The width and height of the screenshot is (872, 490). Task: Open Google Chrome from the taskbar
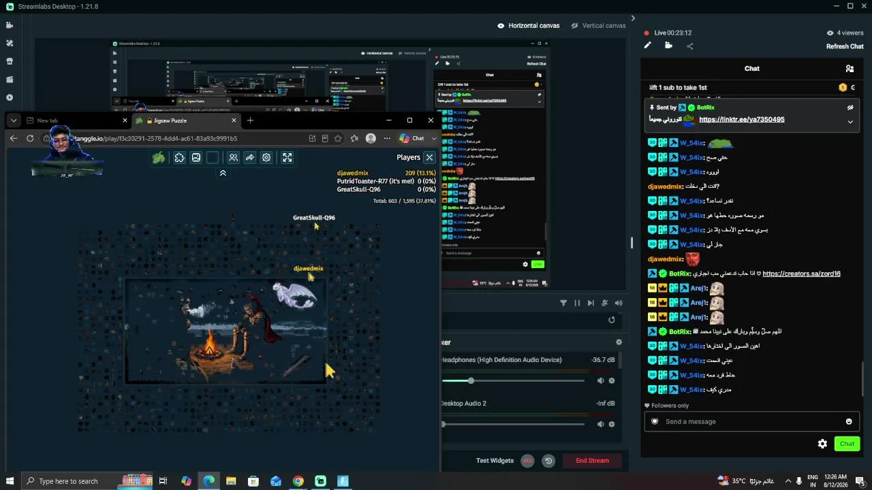(x=298, y=481)
